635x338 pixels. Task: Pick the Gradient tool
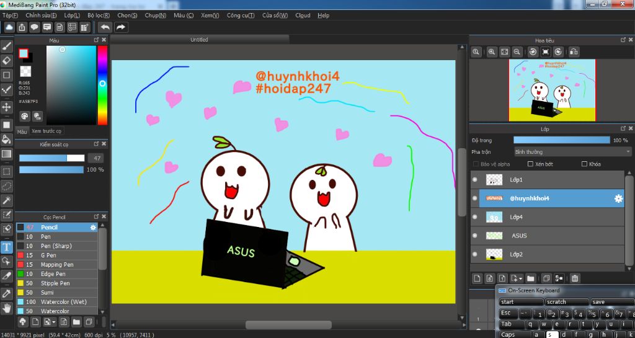[6, 154]
